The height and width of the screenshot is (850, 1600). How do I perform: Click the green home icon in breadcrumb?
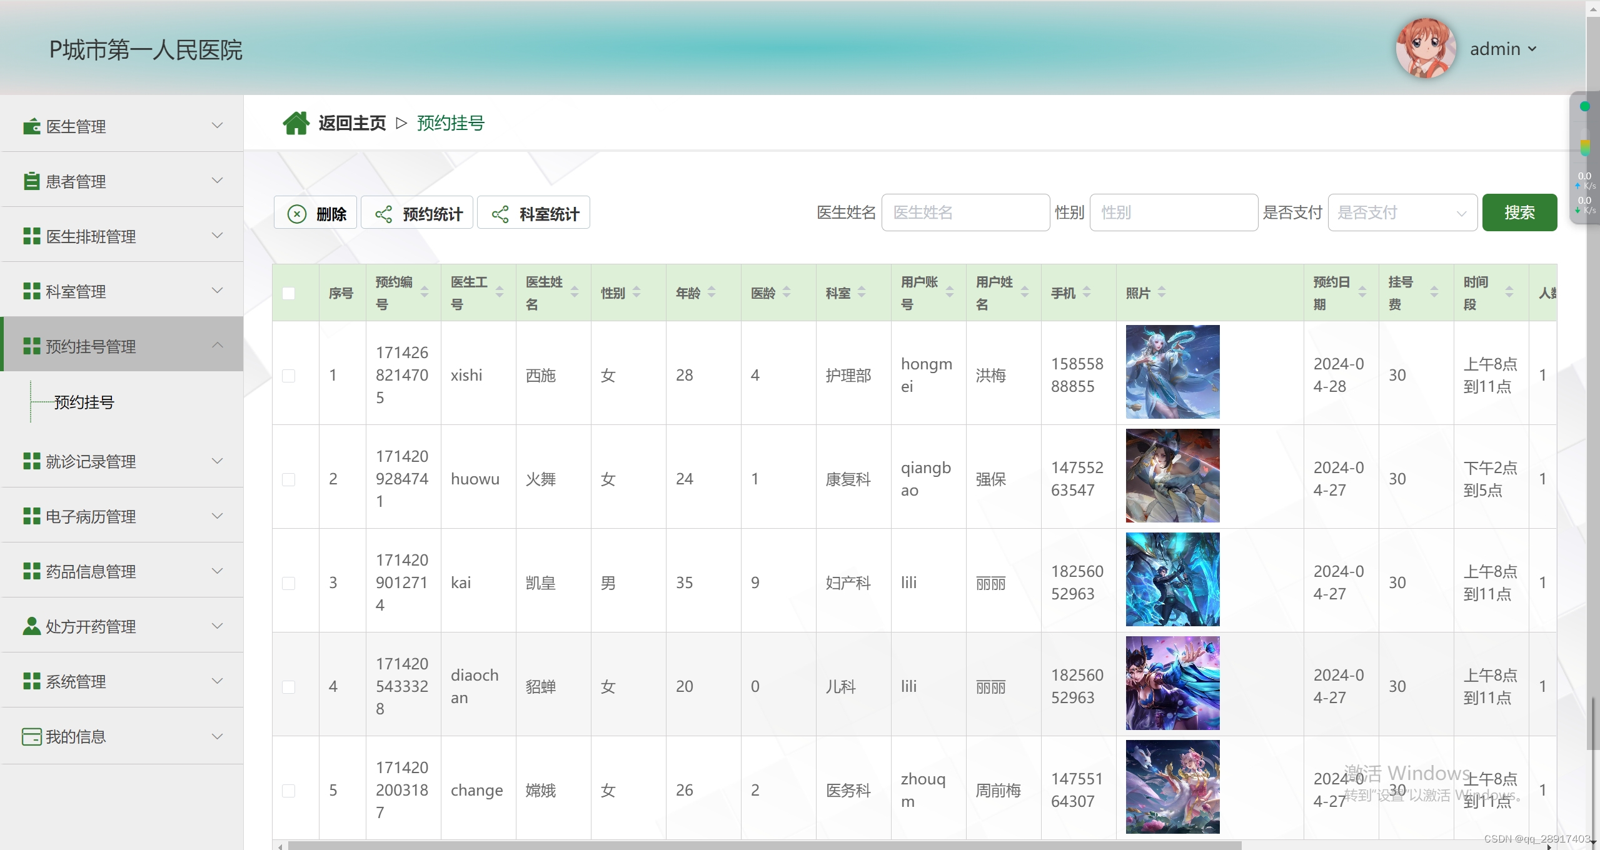(296, 123)
